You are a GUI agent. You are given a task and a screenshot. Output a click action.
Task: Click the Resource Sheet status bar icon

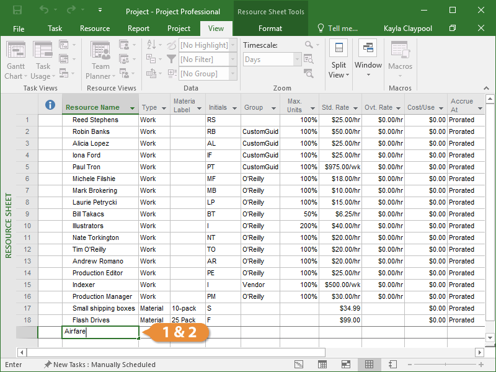[369, 365]
